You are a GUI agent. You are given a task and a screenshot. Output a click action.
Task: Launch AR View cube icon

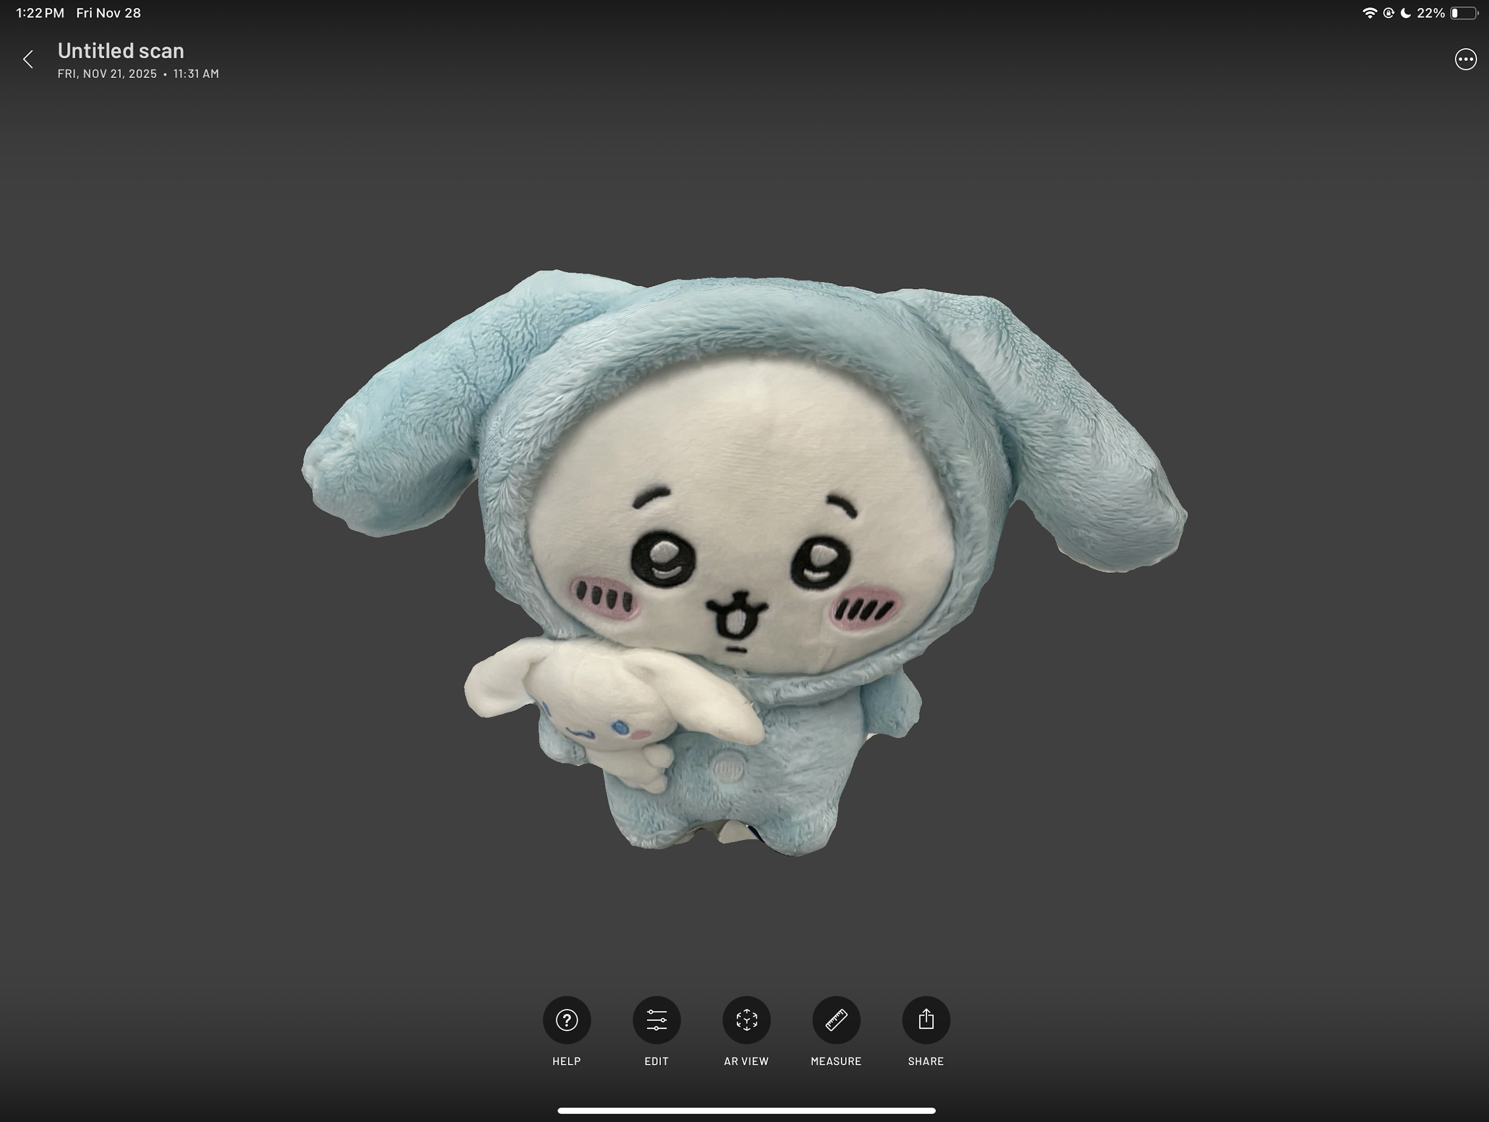click(x=746, y=1020)
